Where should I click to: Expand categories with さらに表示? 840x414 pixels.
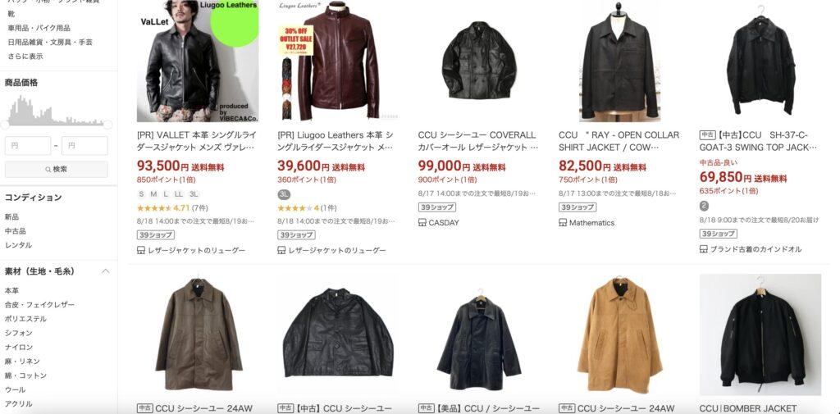point(25,57)
